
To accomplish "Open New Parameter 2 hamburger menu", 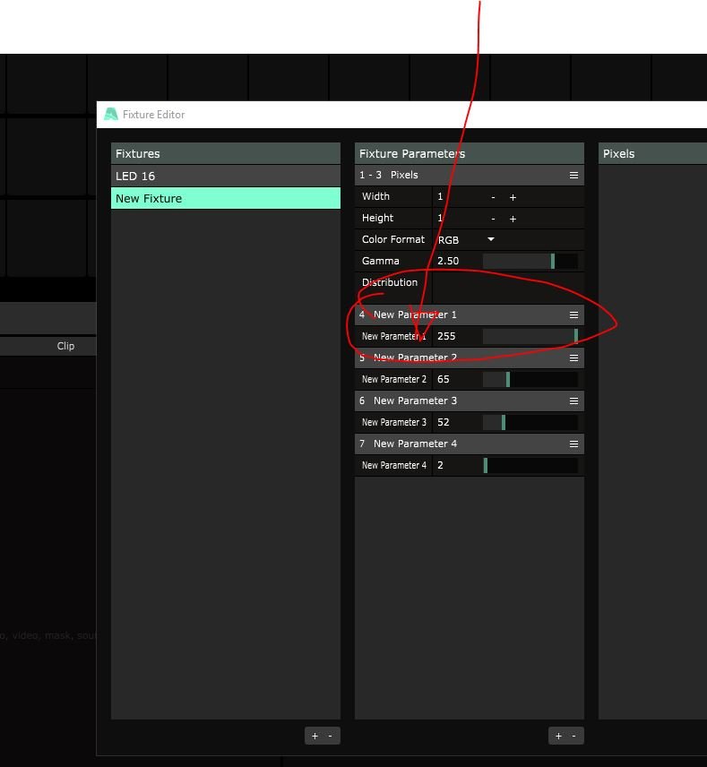I will [573, 358].
